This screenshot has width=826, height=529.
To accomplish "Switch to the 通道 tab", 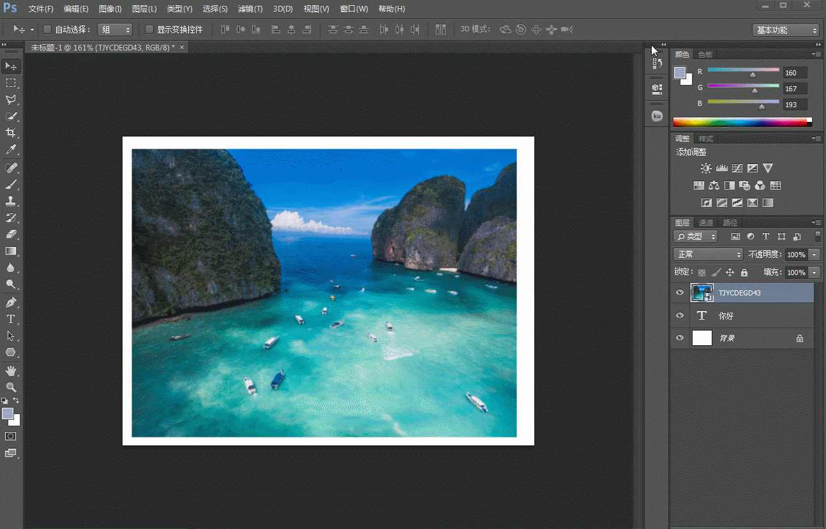I will [x=706, y=223].
